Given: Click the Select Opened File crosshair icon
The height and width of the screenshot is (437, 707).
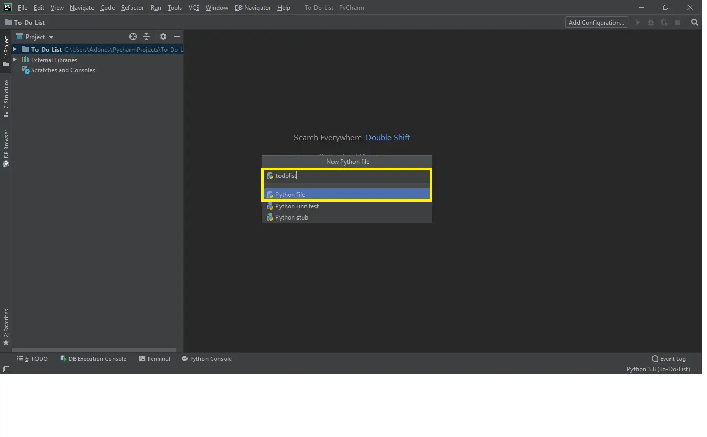Looking at the screenshot, I should coord(133,37).
